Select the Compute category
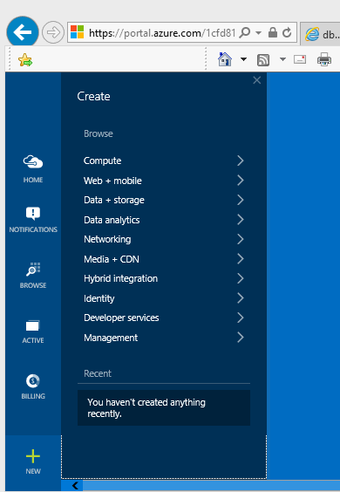The width and height of the screenshot is (340, 492). click(x=164, y=161)
